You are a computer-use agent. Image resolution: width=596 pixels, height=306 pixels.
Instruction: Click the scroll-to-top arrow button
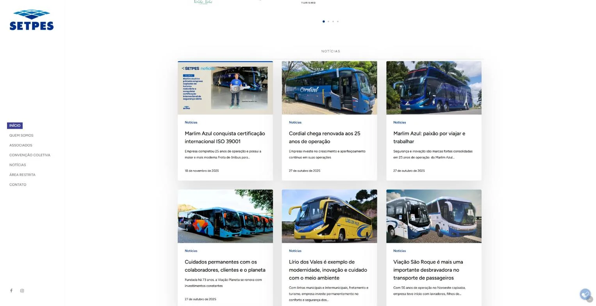(590, 299)
